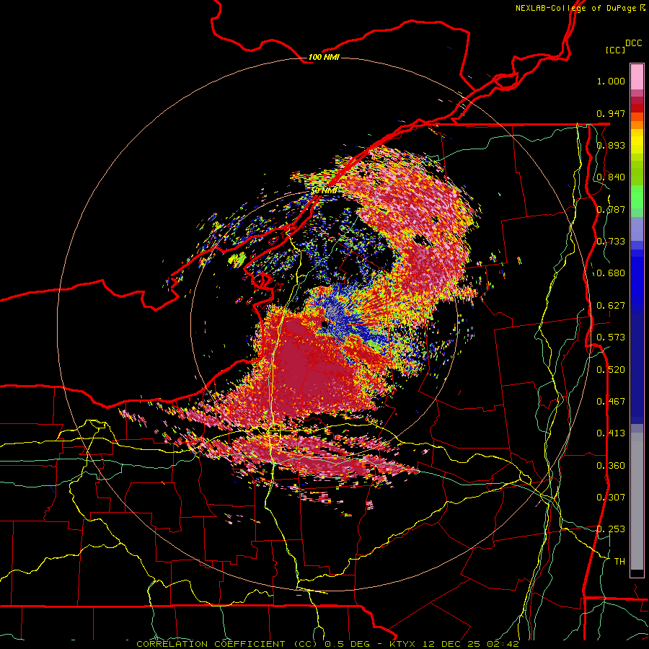The width and height of the screenshot is (649, 649).
Task: Click the 0.893 legend value
Action: click(611, 145)
